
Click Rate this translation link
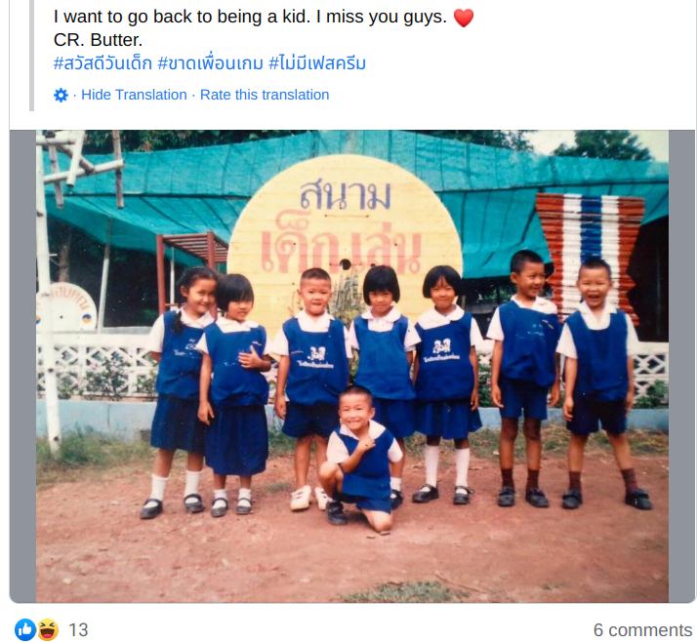tap(265, 95)
